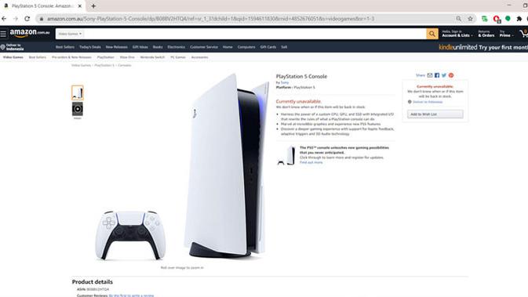This screenshot has width=528, height=297.
Task: Click Deliver to Indonesia link in buy box
Action: pyautogui.click(x=428, y=102)
